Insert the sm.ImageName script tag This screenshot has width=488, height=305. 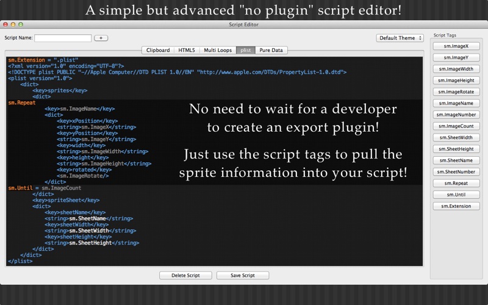pyautogui.click(x=456, y=103)
